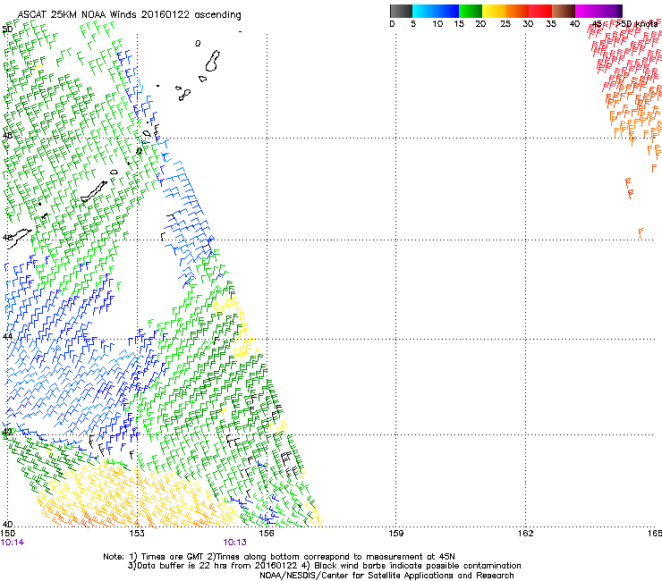Click the magenta 40-45 knots legend swatch

(587, 11)
